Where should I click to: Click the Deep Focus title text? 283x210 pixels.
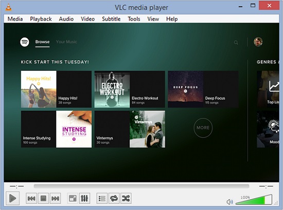215,98
